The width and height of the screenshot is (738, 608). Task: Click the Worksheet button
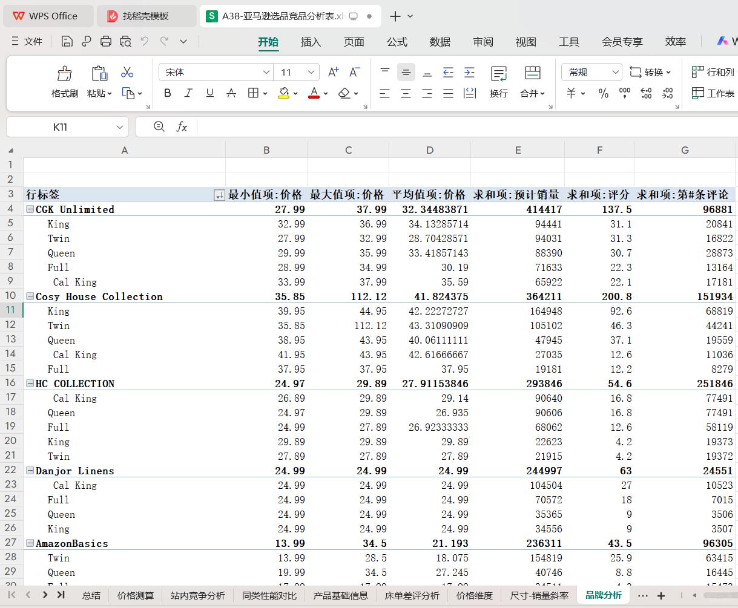coord(713,93)
